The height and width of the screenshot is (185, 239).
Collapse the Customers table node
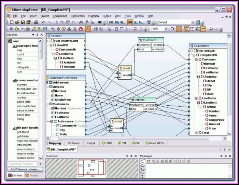(47, 104)
